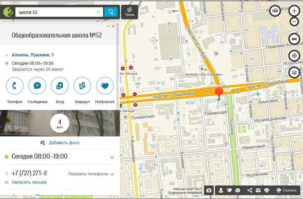The width and height of the screenshot is (303, 199).
Task: Toggle the traffic car layer button
Action: (275, 11)
